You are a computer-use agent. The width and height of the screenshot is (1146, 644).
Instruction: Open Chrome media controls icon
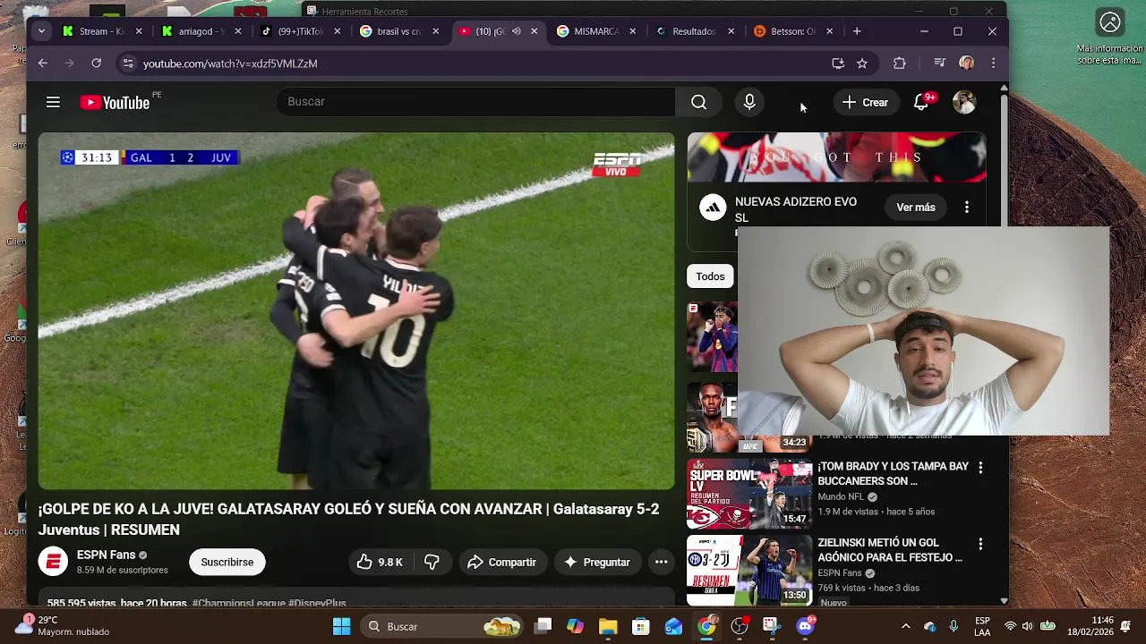939,64
